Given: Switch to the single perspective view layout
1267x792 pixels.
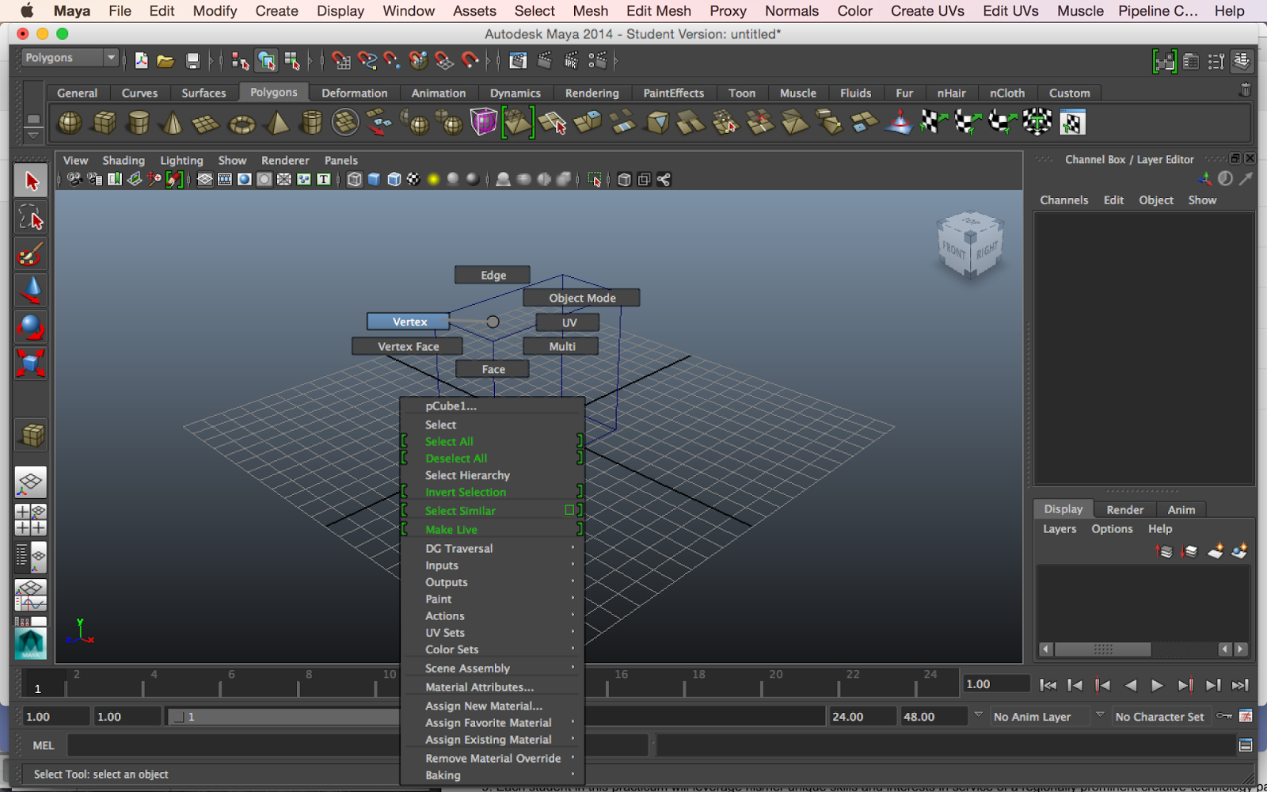Looking at the screenshot, I should click(30, 482).
